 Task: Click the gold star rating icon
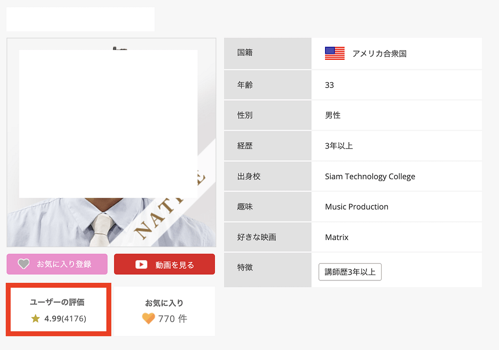[x=35, y=318]
